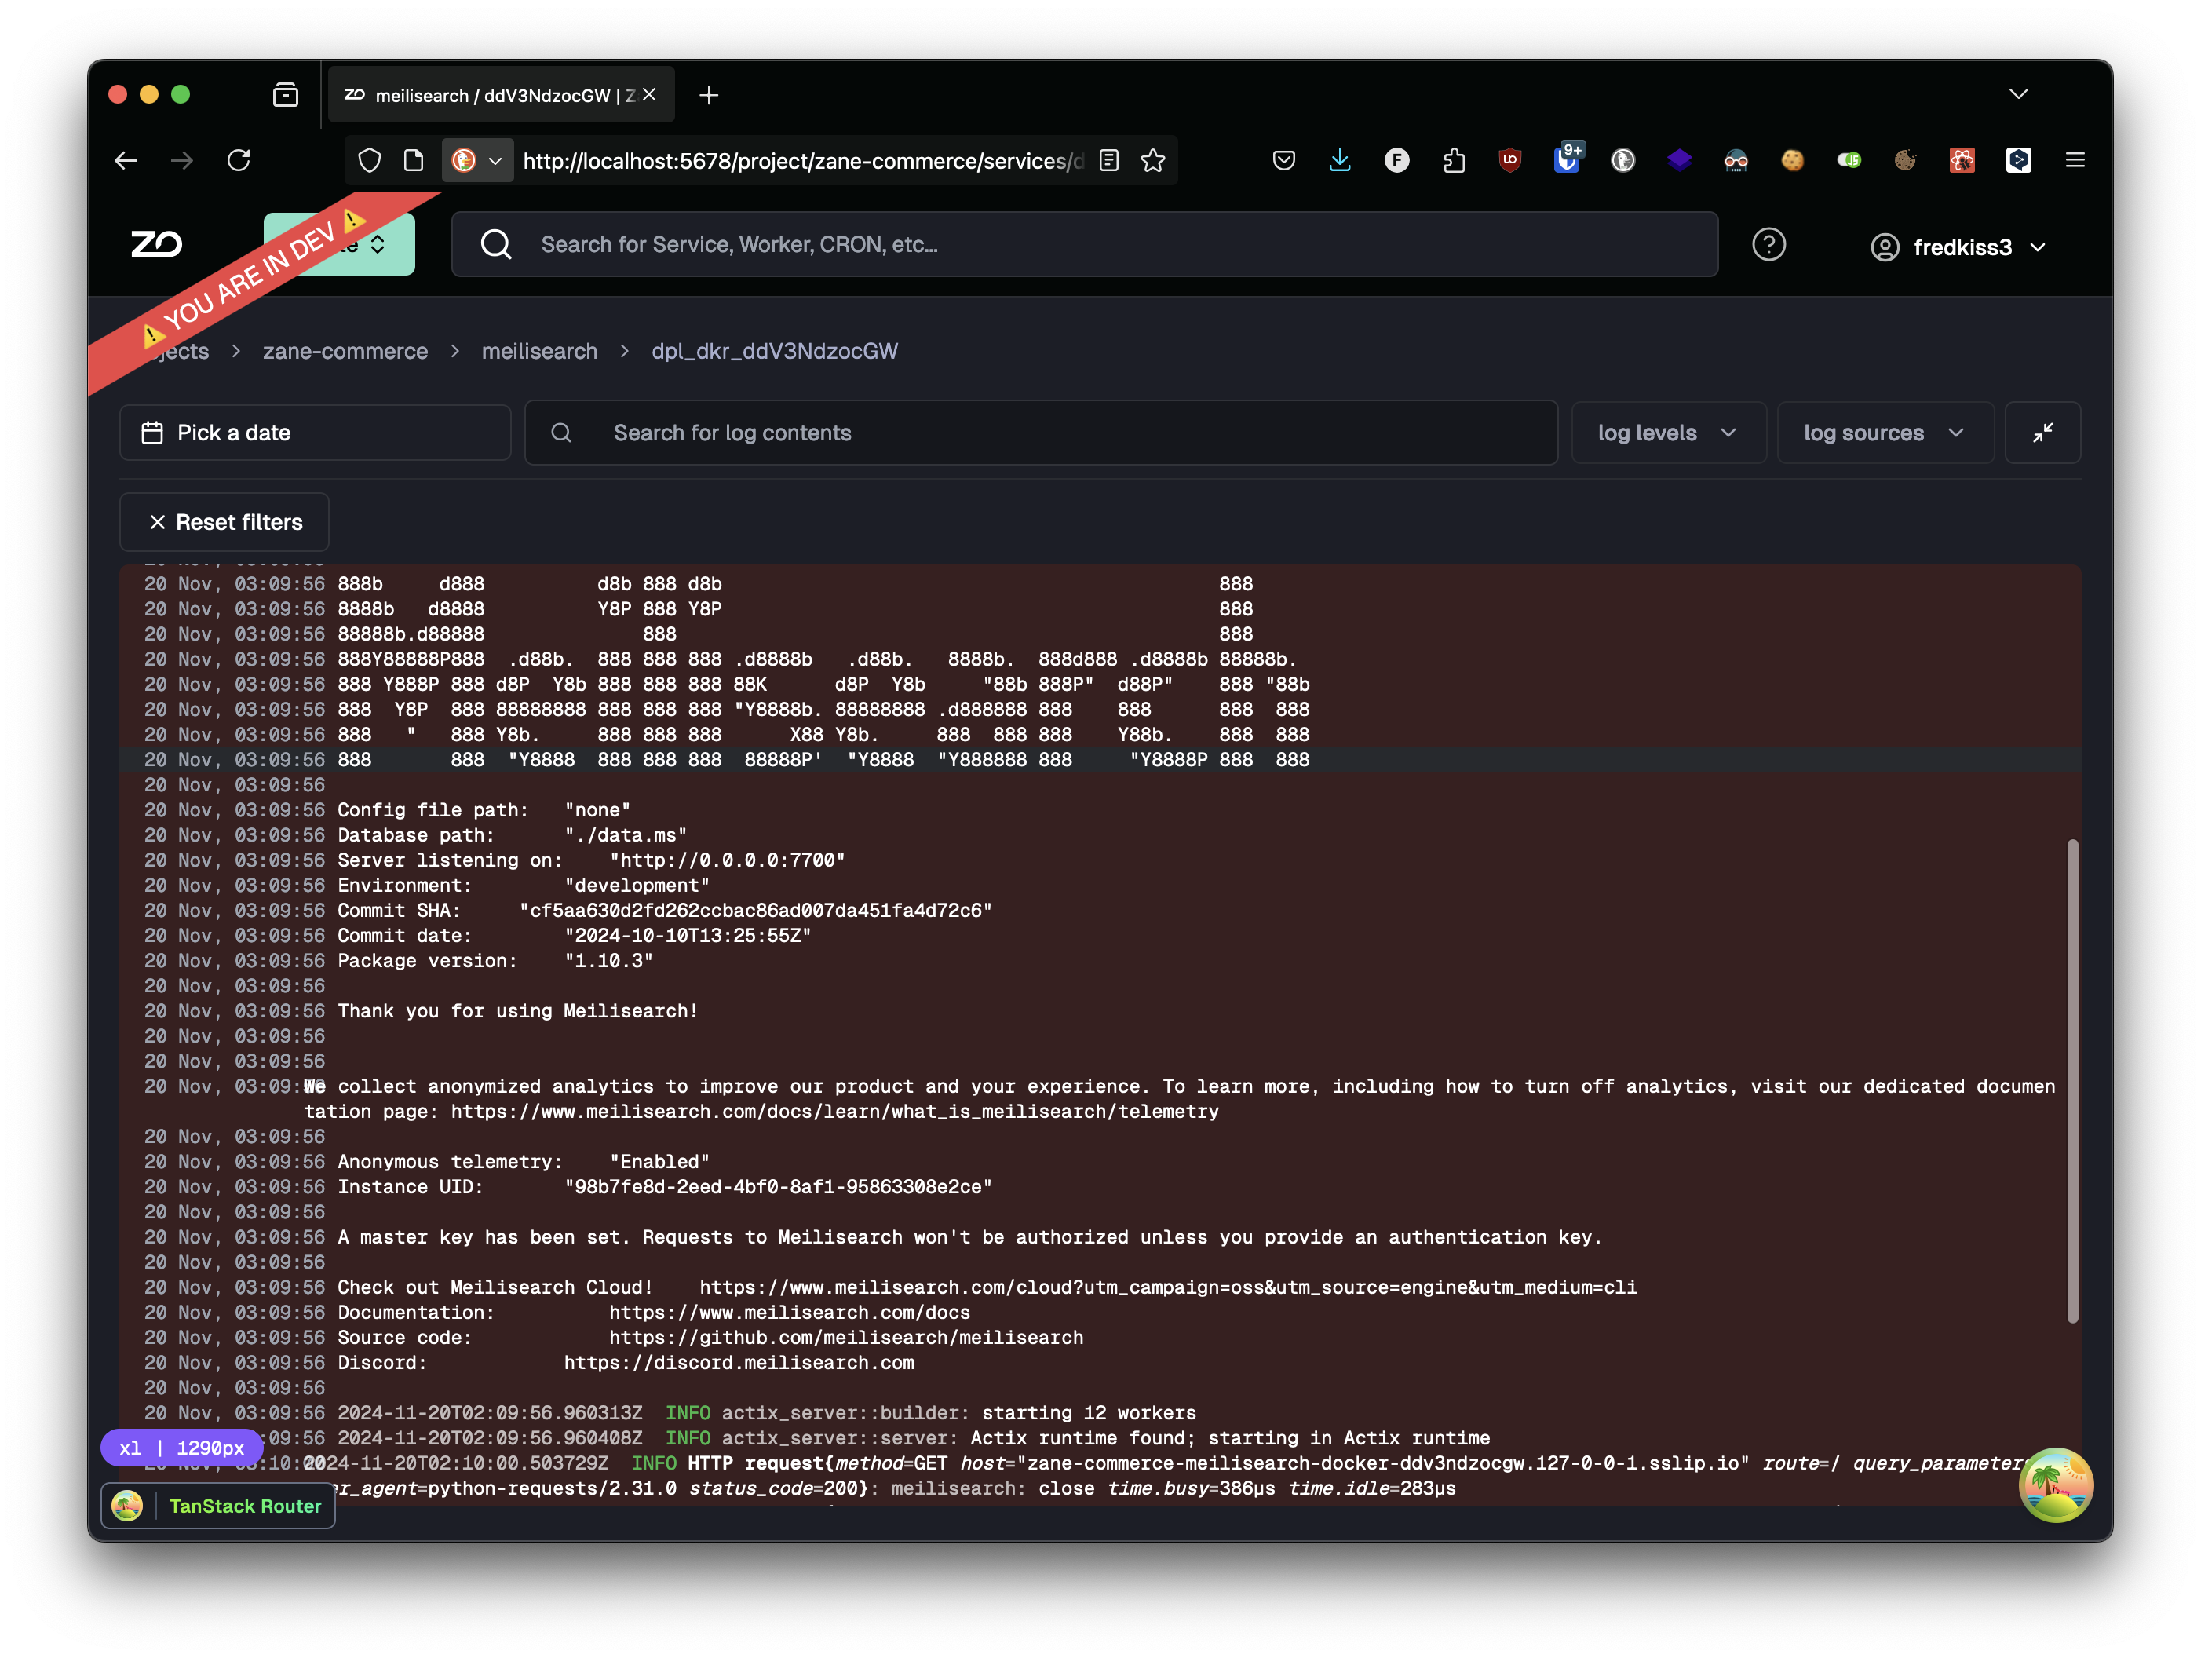Open the browser hamburger menu
The image size is (2201, 1658).
(2075, 160)
